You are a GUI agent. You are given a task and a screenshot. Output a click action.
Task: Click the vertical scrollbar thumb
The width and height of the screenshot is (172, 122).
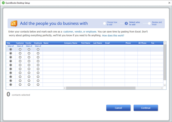(165, 62)
